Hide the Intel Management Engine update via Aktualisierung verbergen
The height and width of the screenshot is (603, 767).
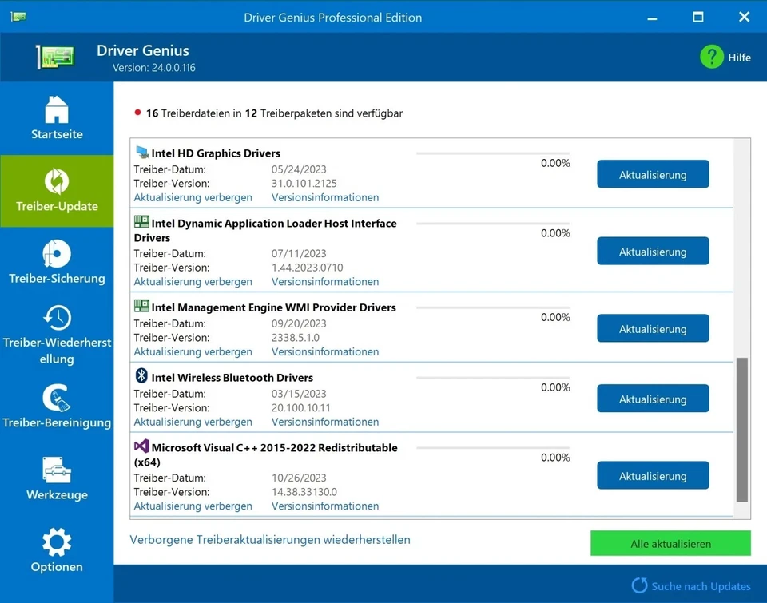tap(193, 351)
